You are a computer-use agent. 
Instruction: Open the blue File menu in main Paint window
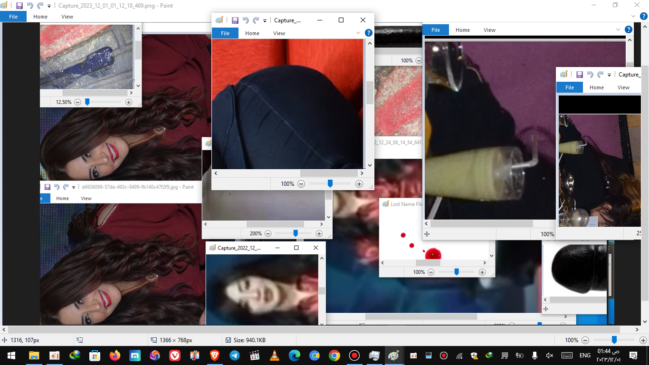click(x=13, y=17)
